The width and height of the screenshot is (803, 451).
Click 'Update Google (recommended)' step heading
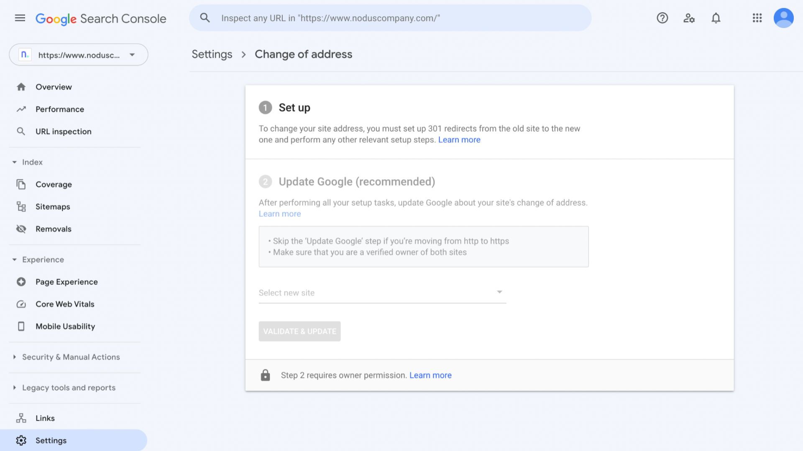357,182
